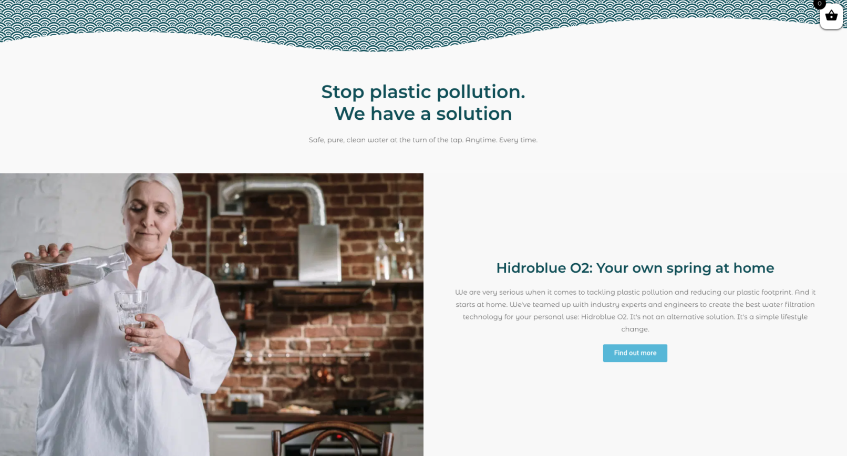Click the photo of woman pouring water
847x456 pixels.
[x=212, y=315]
